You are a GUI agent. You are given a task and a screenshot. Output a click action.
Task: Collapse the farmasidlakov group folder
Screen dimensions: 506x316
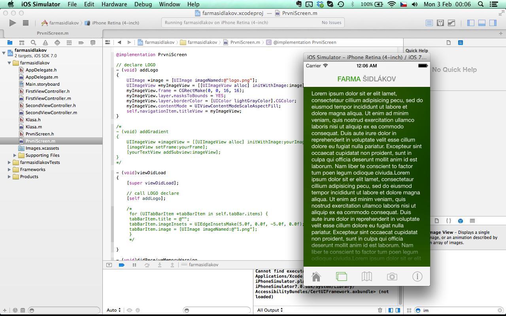[x=9, y=63]
